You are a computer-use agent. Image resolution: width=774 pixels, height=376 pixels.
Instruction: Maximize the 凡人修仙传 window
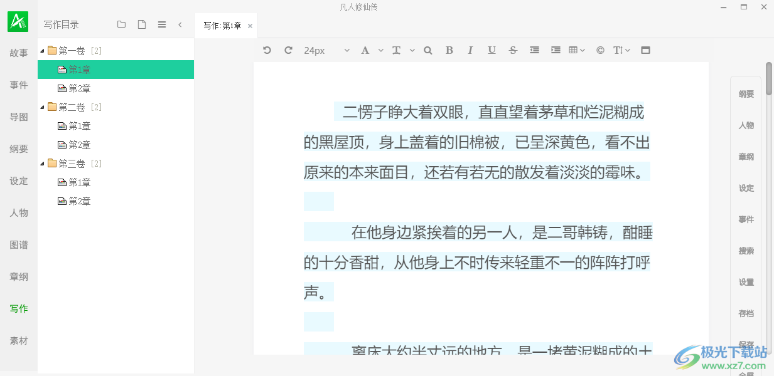coord(744,7)
